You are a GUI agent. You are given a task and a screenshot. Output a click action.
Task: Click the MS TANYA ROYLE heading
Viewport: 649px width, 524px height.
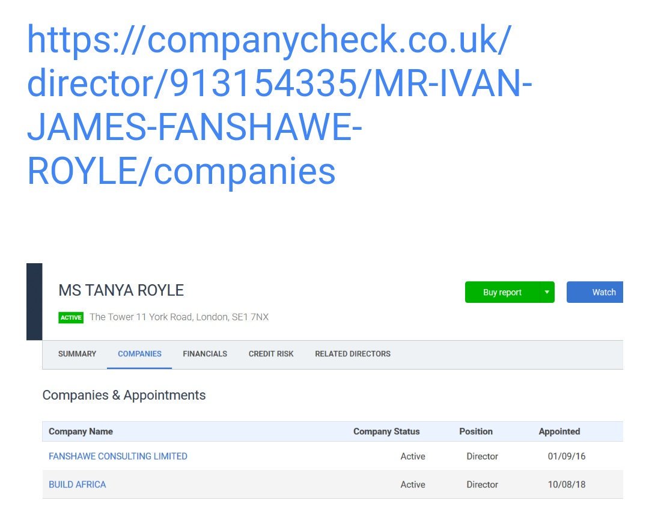121,290
